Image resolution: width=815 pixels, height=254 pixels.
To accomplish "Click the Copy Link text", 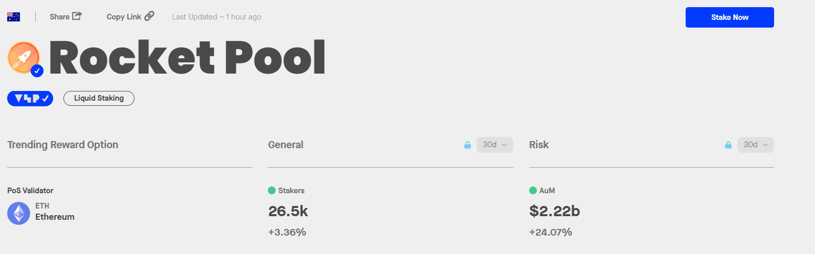I will pyautogui.click(x=124, y=17).
